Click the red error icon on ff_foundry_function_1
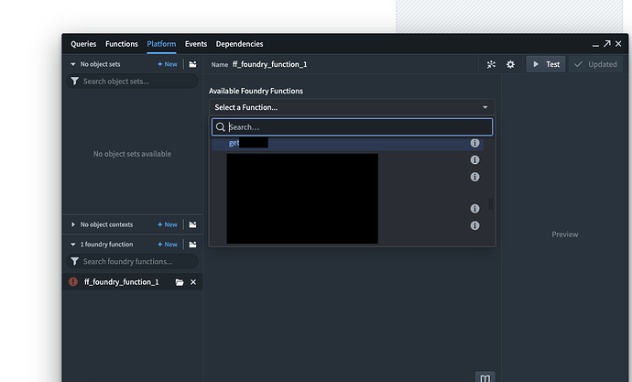The image size is (632, 382). 73,282
